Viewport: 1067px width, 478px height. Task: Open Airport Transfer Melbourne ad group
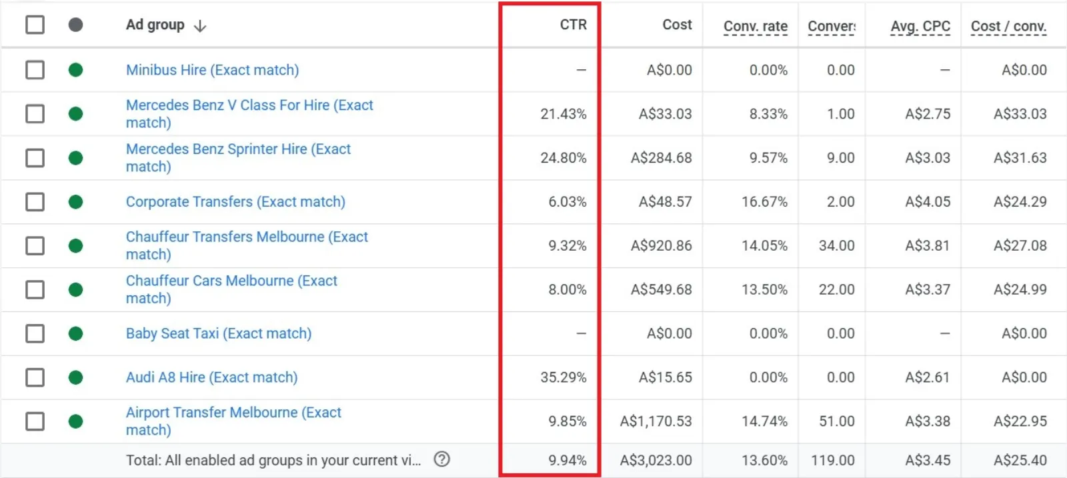click(233, 421)
